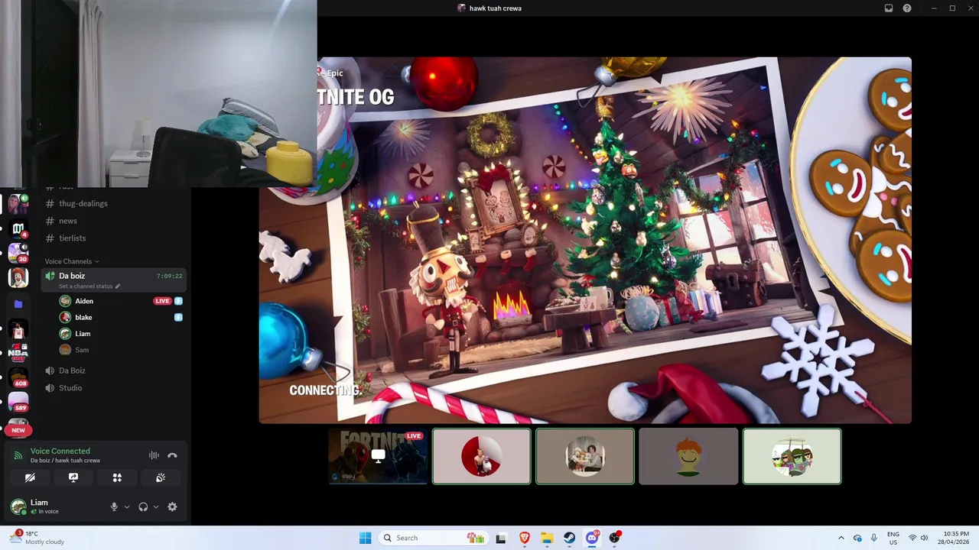979x550 pixels.
Task: Open the weather widget showing 18°C
Action: pos(37,538)
